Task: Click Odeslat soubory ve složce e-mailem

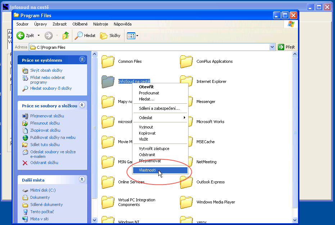Action: pos(53,154)
